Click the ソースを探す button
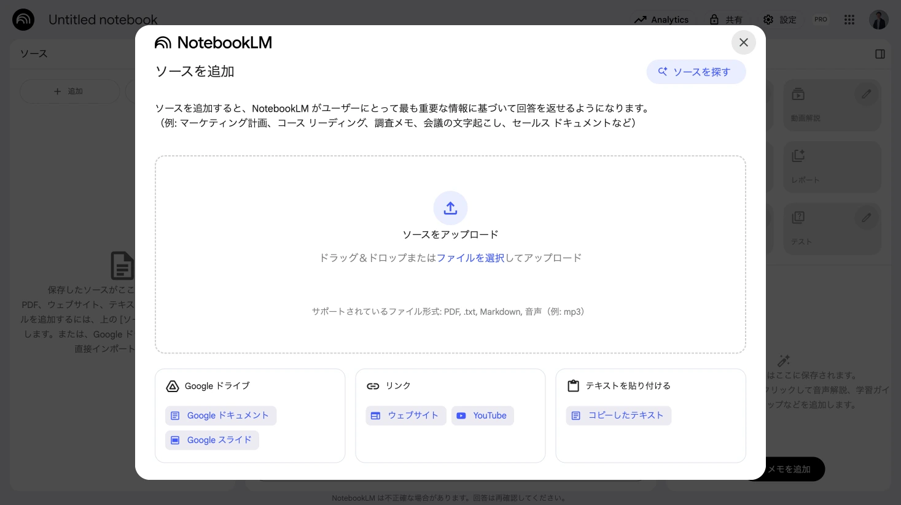 (696, 72)
